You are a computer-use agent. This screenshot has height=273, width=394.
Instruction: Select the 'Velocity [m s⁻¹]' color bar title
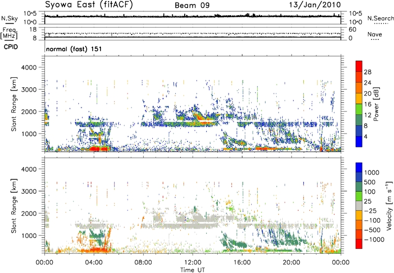(389, 205)
